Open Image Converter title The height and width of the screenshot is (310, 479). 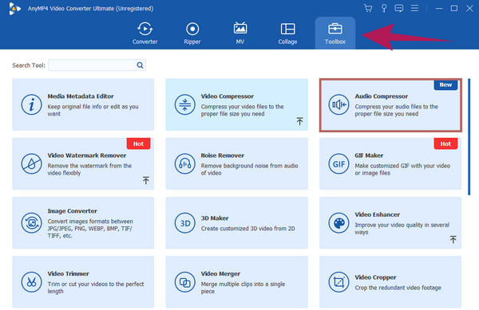[x=72, y=211]
